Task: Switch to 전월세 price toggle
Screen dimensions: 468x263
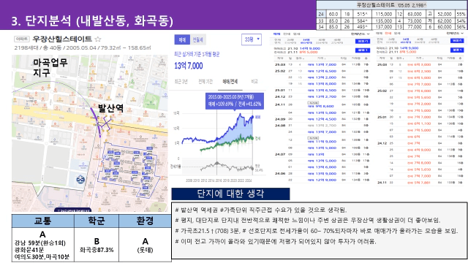Action: coord(197,39)
